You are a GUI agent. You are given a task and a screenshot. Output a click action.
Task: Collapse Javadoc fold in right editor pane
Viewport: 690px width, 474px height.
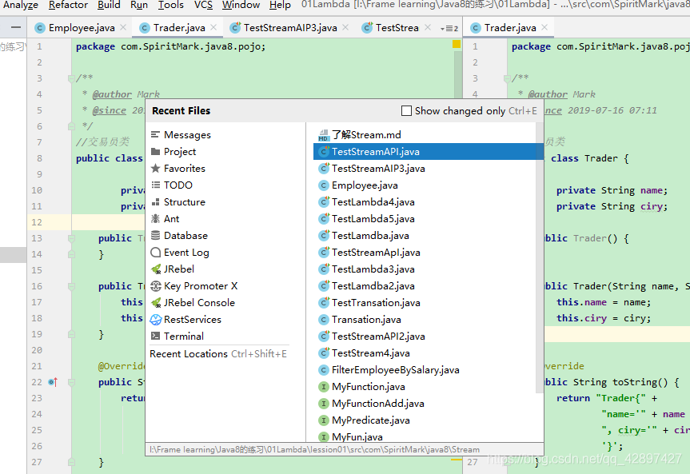507,78
